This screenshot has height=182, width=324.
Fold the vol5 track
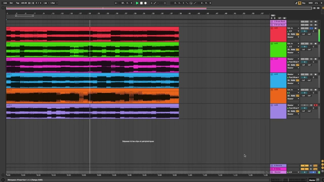(272, 90)
